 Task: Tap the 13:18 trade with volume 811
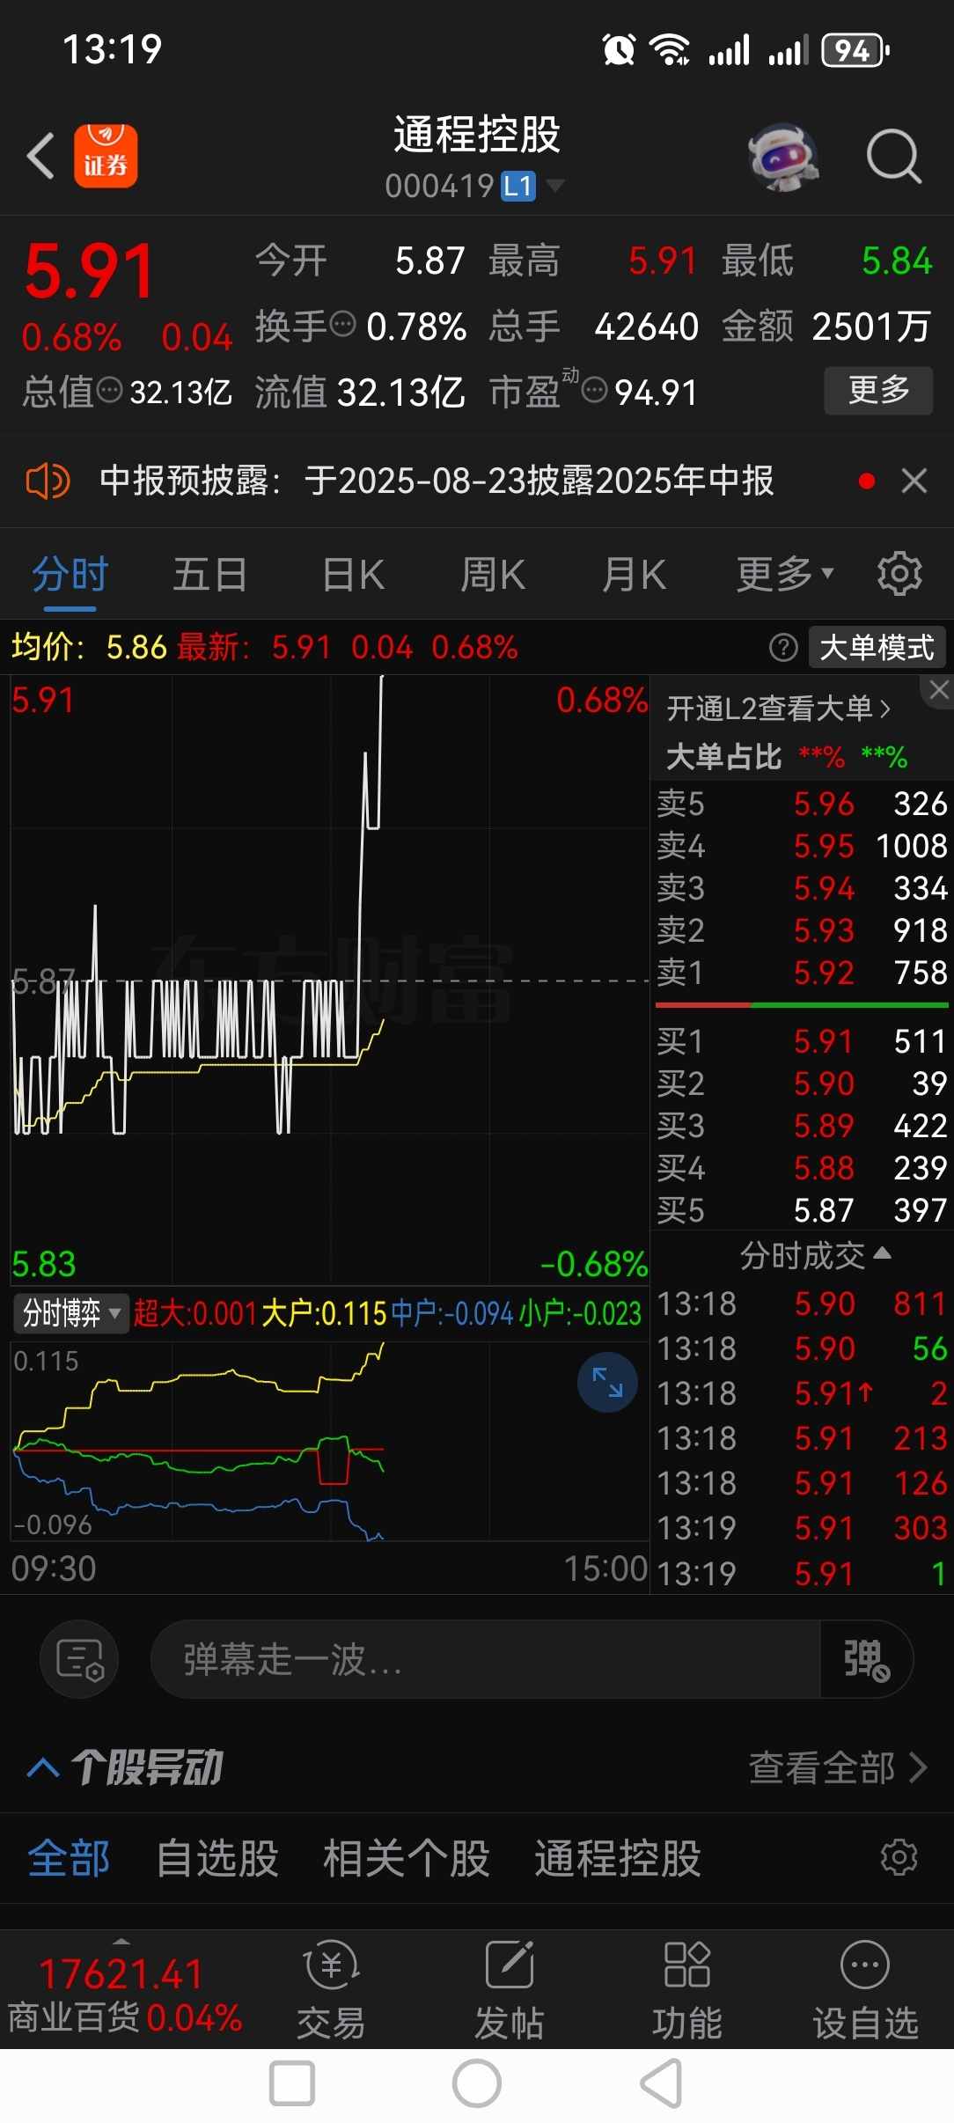coord(802,1304)
